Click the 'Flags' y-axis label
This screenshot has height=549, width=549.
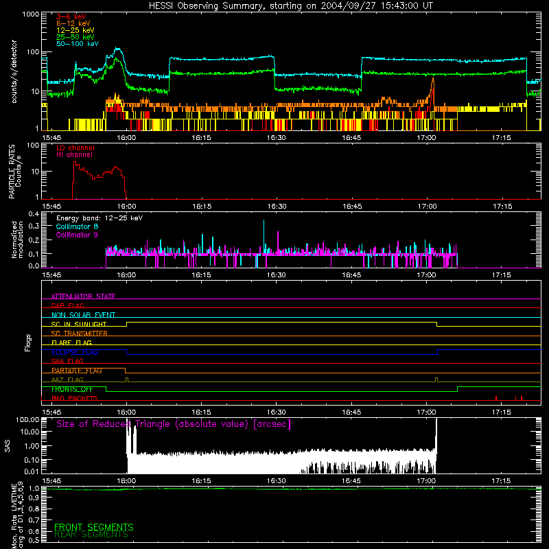click(x=28, y=342)
